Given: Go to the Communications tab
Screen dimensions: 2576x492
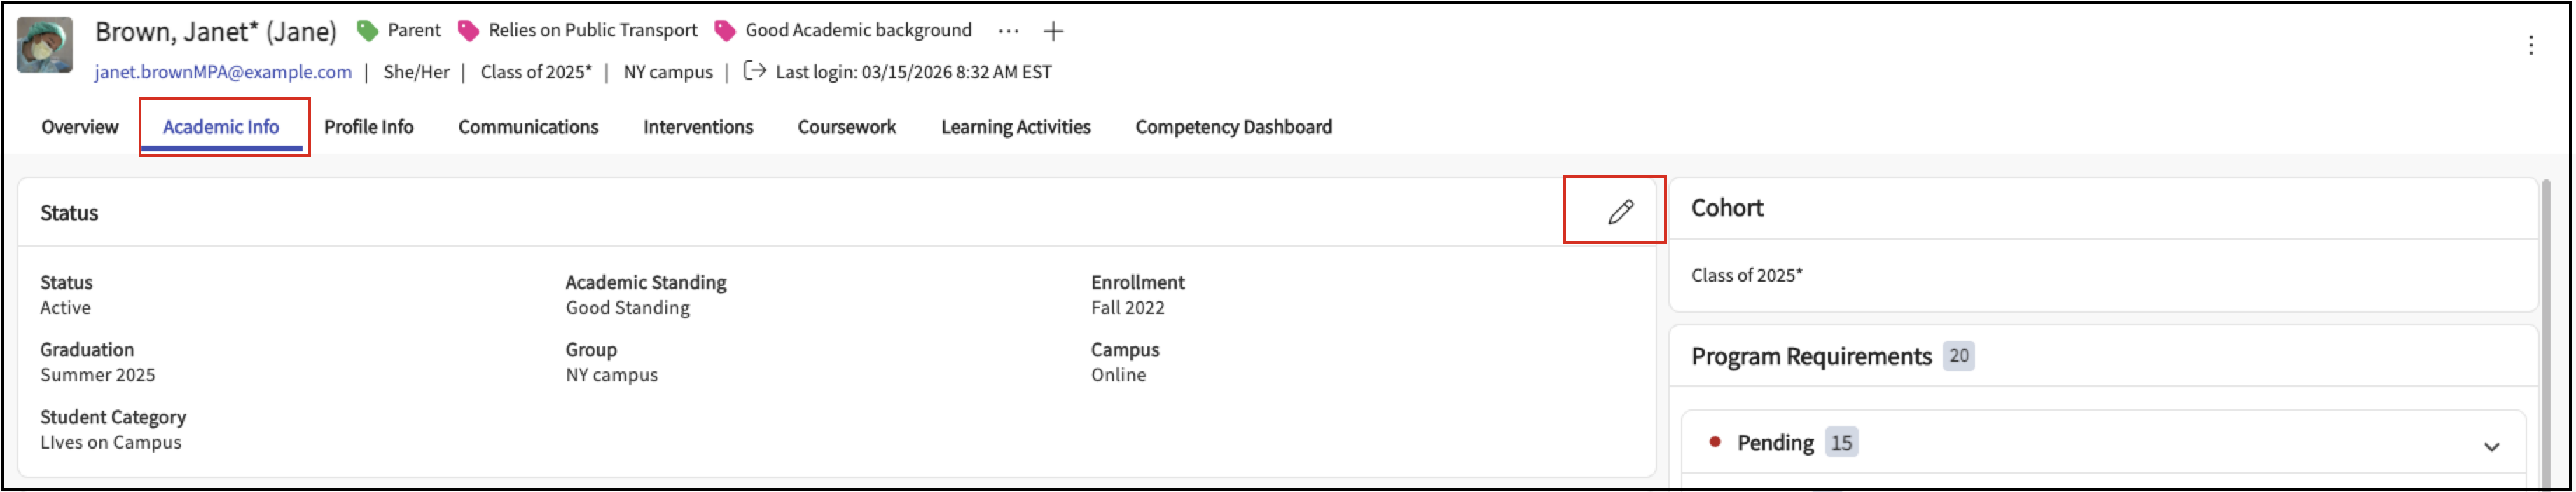Looking at the screenshot, I should pos(528,127).
